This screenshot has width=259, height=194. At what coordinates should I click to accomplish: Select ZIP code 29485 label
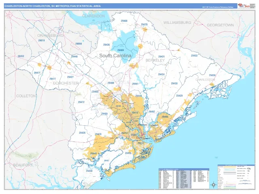pyautogui.click(x=104, y=114)
